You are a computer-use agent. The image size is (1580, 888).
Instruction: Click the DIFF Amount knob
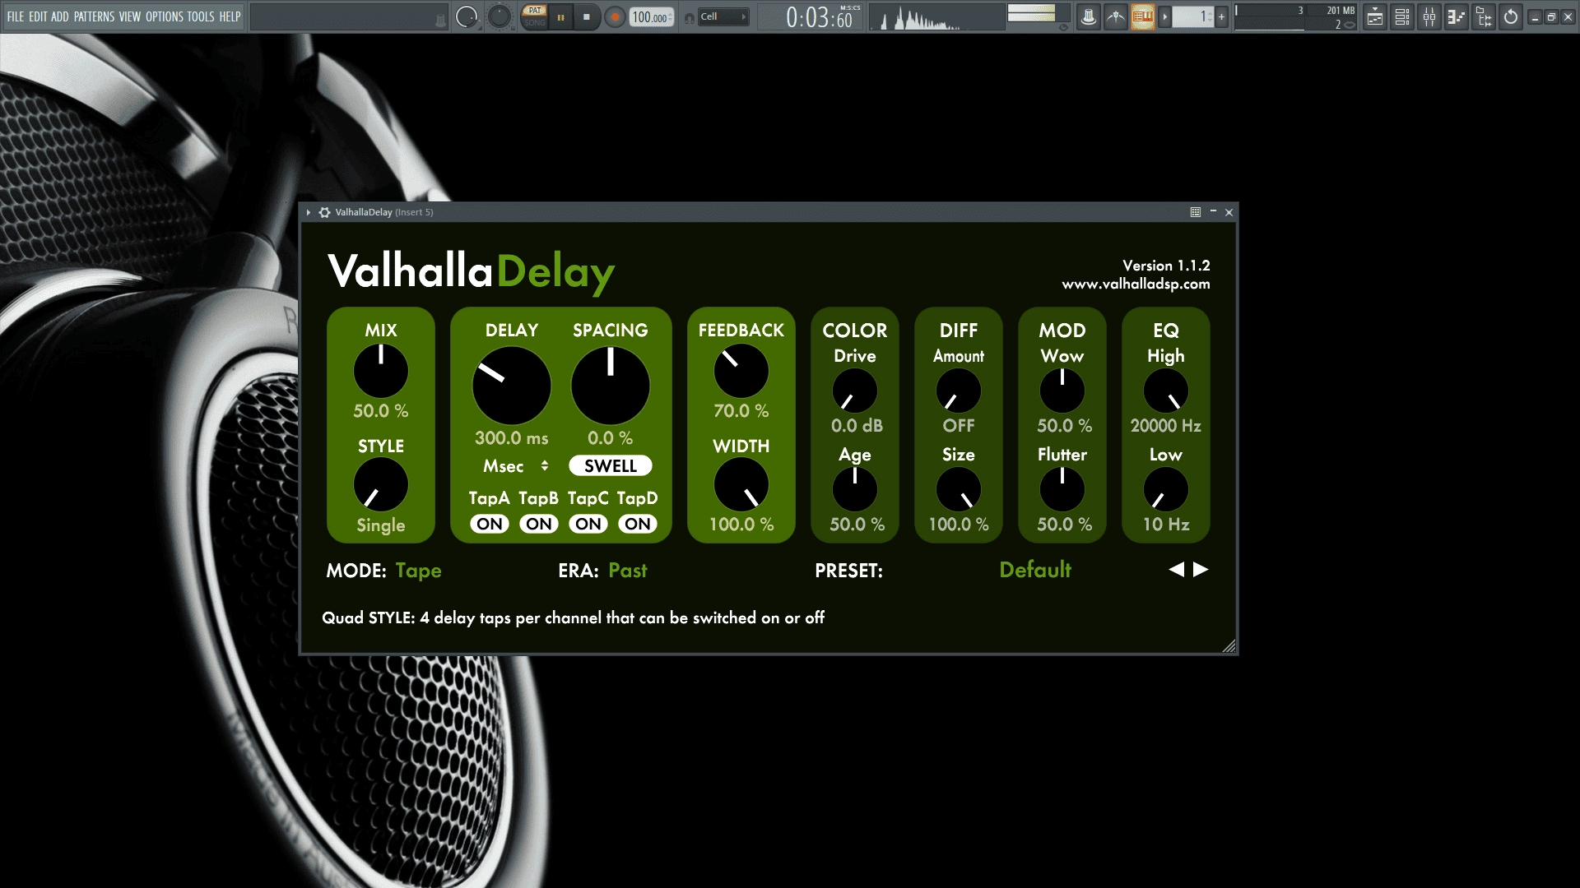pos(959,391)
